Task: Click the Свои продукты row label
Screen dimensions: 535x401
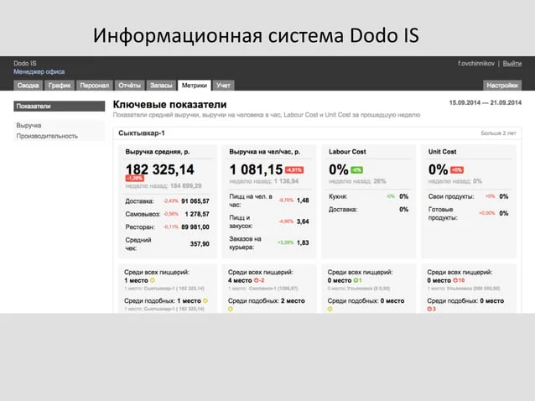Action: click(451, 196)
